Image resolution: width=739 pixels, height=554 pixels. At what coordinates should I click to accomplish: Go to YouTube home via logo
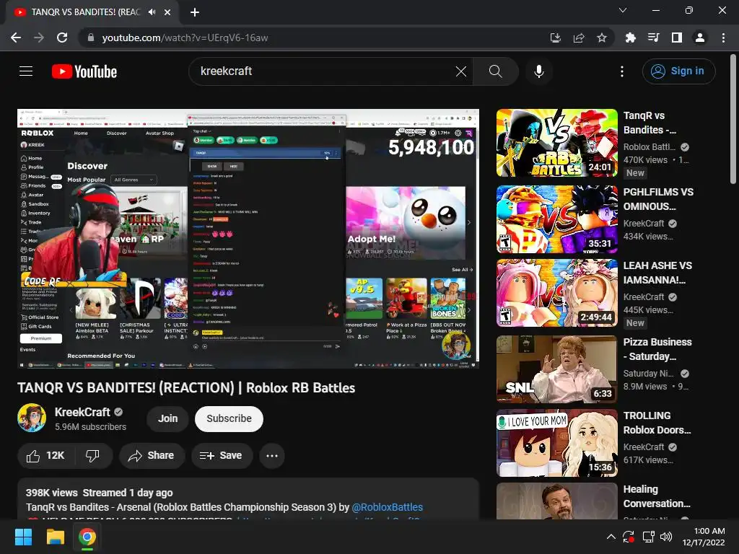(x=84, y=71)
